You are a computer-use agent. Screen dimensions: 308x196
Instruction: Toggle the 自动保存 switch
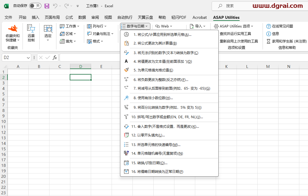pos(35,6)
